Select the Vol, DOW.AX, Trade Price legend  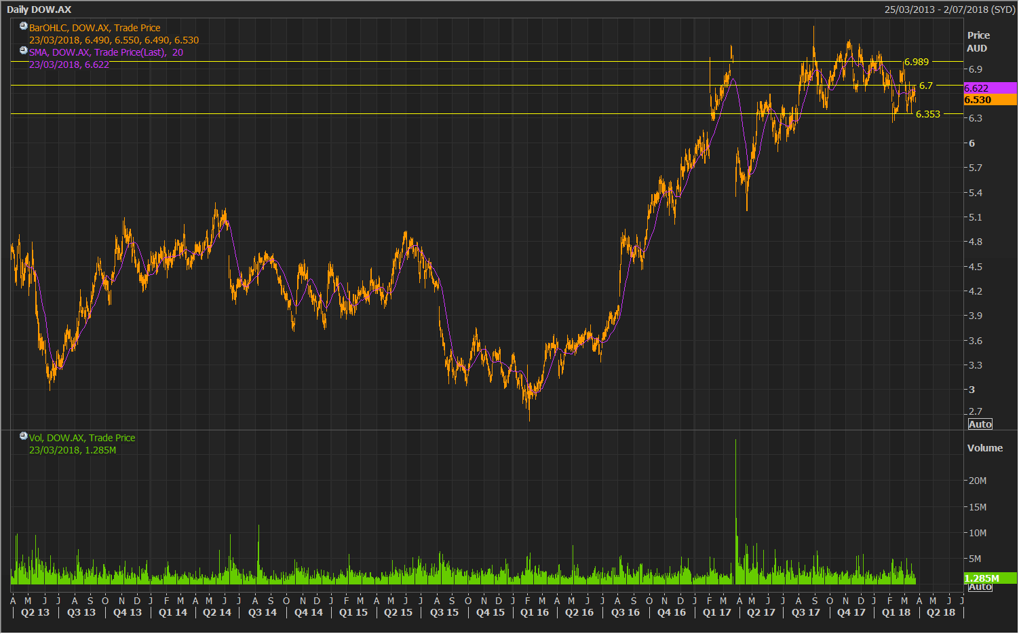click(82, 438)
